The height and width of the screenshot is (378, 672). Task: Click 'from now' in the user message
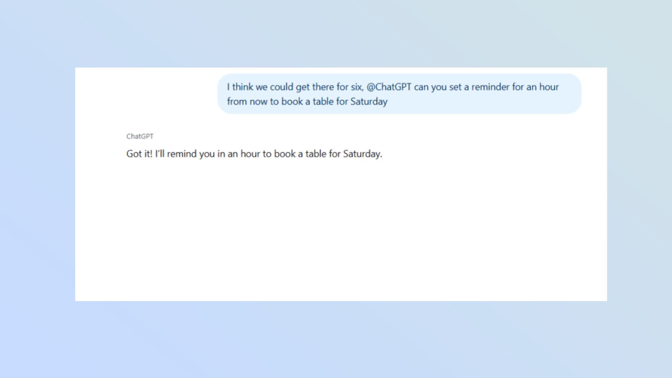[247, 101]
